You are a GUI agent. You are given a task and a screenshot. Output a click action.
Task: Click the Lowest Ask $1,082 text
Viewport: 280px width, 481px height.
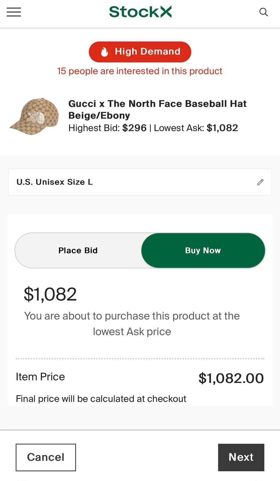click(196, 128)
